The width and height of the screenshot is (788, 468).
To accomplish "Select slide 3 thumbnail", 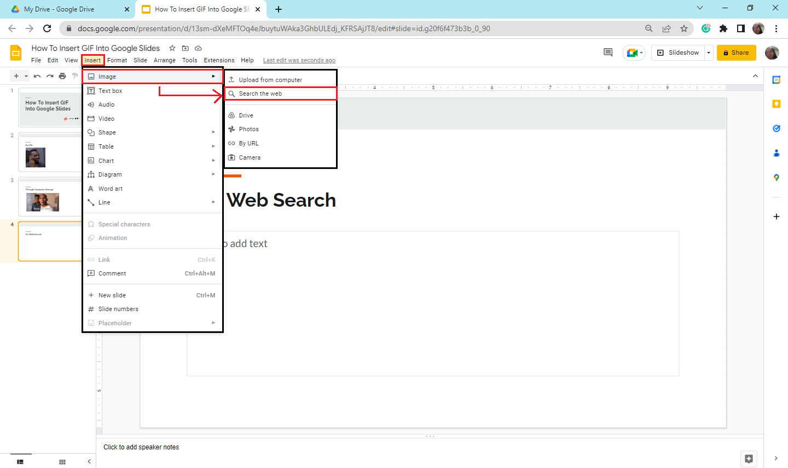I will 50,196.
